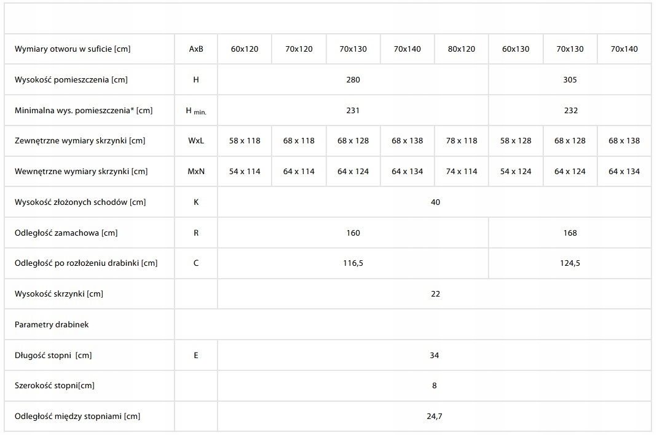Click the 124,5 unfolded ladder distance value
Screen dimensions: 657x435
tap(570, 263)
